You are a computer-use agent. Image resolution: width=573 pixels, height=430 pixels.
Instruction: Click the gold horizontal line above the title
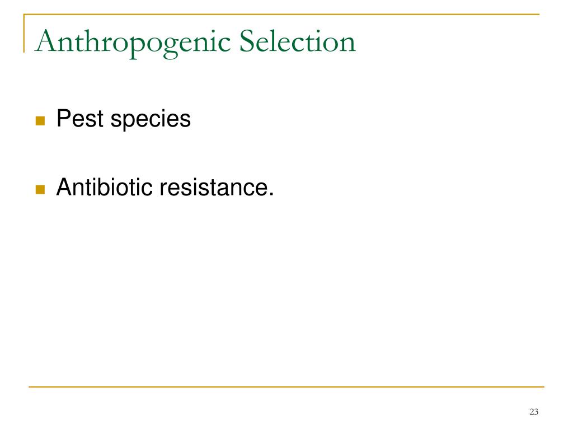click(x=281, y=14)
